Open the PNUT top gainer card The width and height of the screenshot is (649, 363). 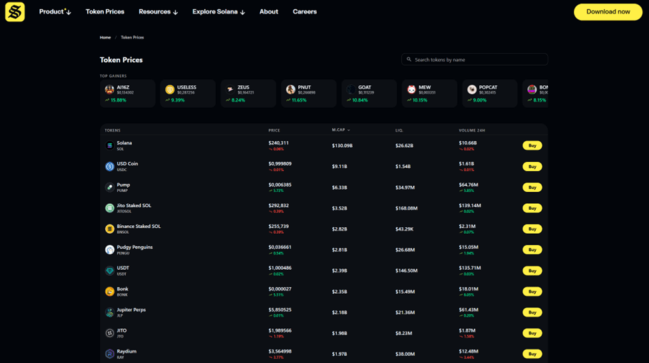coord(309,94)
